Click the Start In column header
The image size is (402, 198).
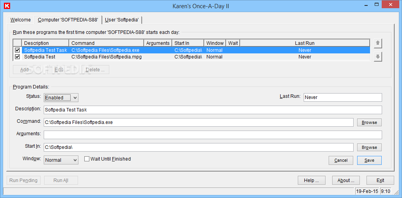[x=188, y=43]
